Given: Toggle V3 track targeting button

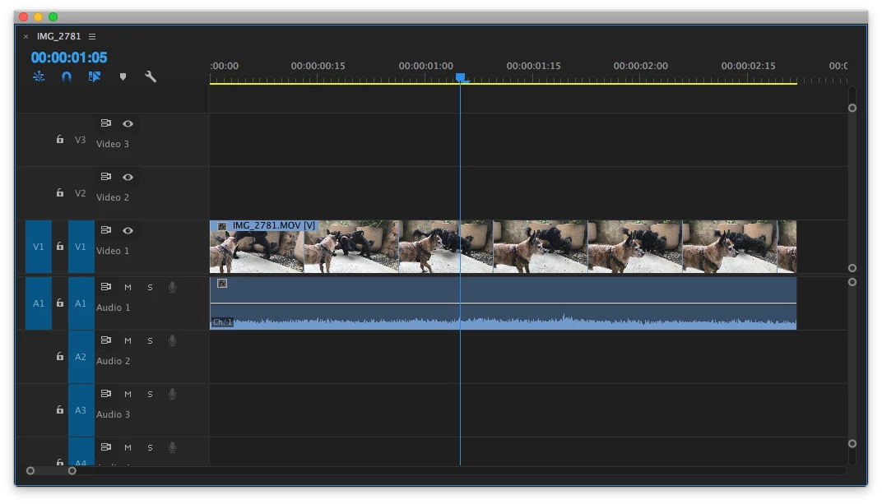Looking at the screenshot, I should (81, 140).
